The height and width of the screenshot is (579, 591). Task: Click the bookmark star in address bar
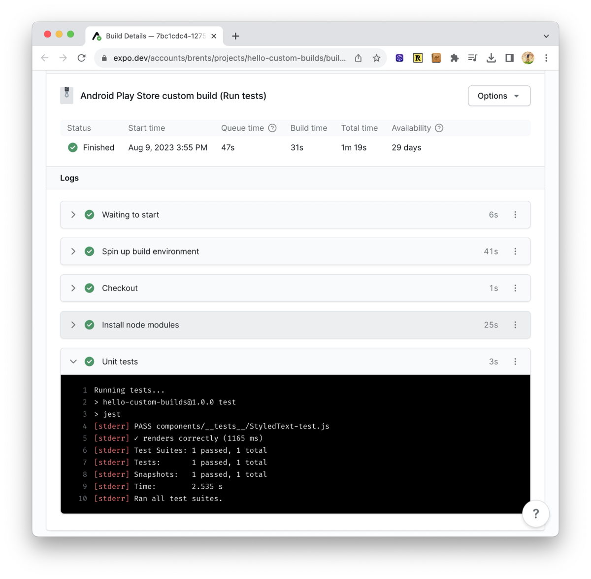tap(377, 58)
